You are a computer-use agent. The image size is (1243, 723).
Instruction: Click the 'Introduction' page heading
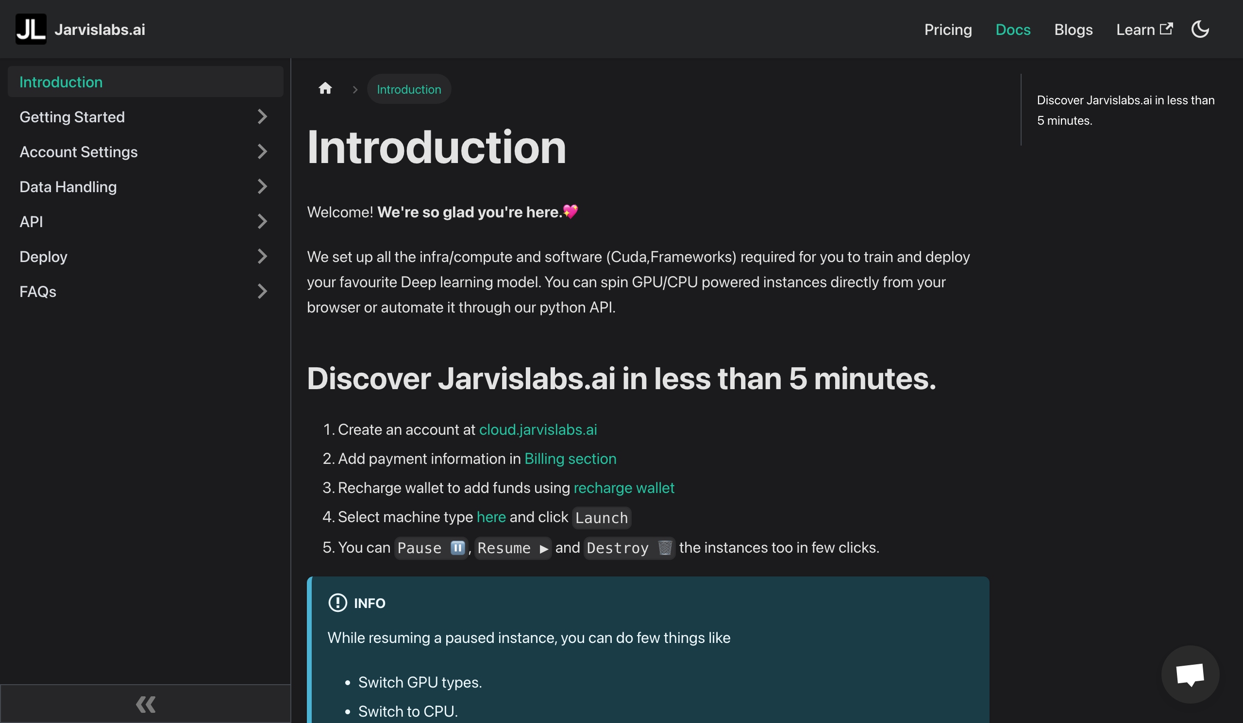coord(437,147)
